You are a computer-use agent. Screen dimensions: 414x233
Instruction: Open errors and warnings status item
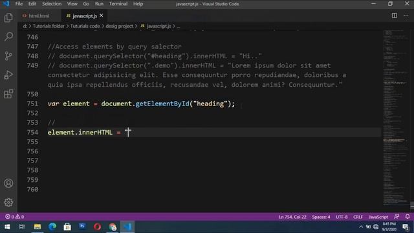point(14,217)
